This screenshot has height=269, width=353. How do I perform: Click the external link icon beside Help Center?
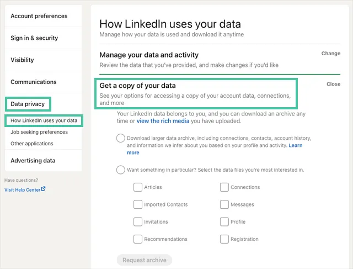(43, 189)
